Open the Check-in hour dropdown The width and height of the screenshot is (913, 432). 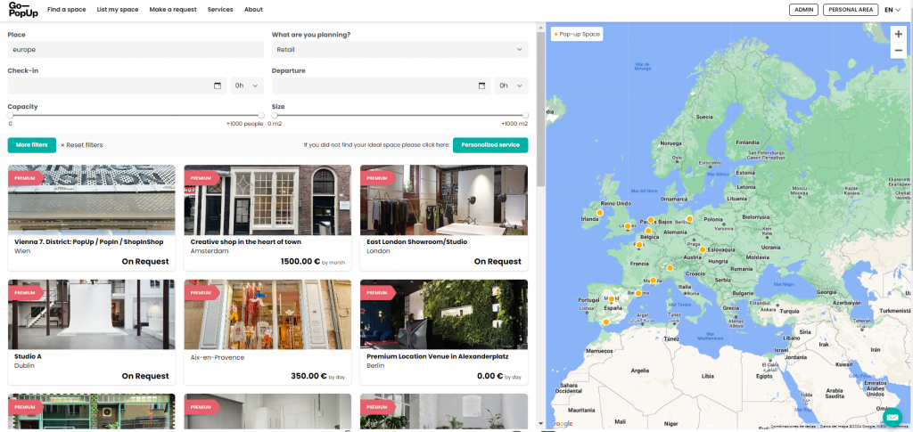click(x=247, y=86)
